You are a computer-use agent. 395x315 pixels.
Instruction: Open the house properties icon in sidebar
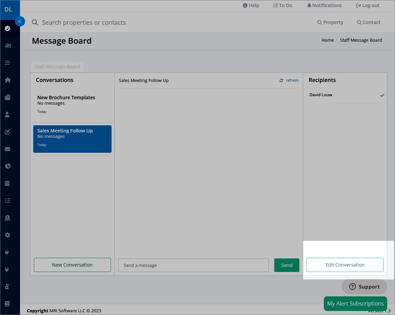point(7,80)
